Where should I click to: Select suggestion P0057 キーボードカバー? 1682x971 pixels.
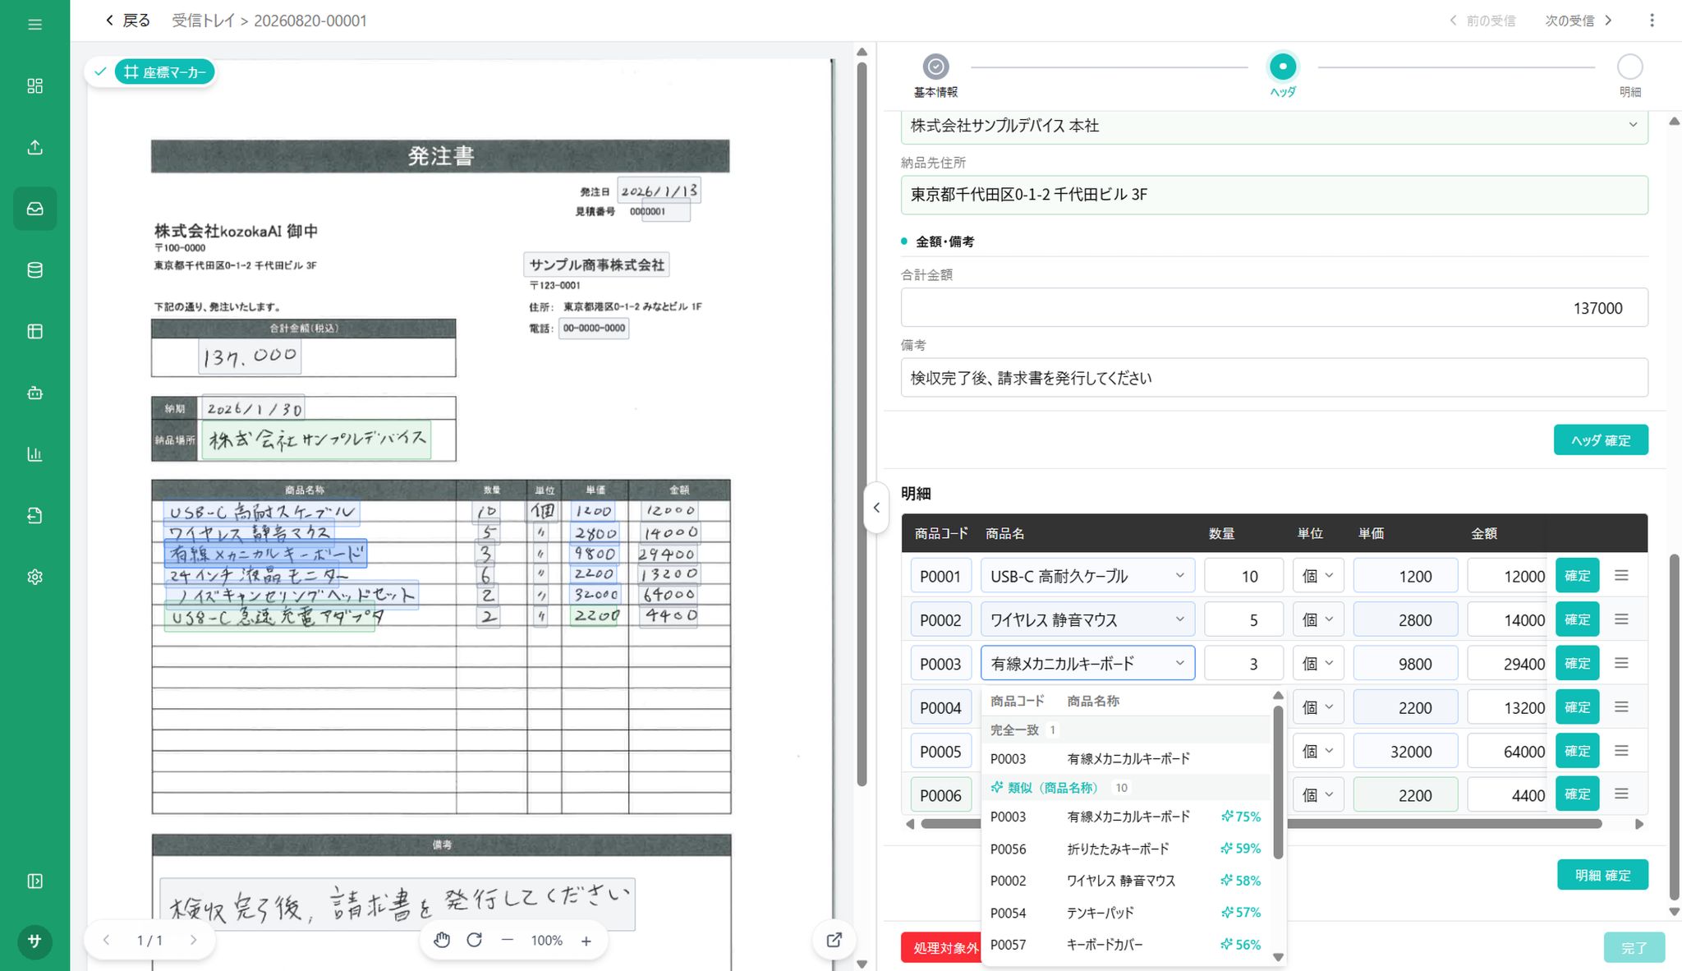click(x=1126, y=945)
